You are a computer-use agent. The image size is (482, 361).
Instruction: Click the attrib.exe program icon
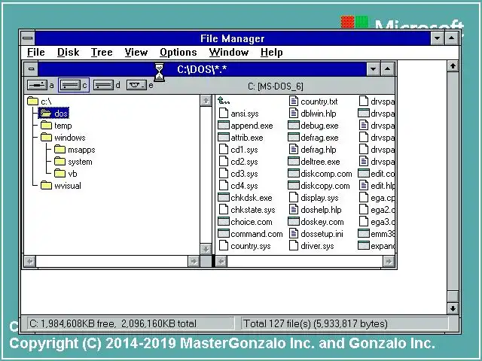pyautogui.click(x=224, y=137)
